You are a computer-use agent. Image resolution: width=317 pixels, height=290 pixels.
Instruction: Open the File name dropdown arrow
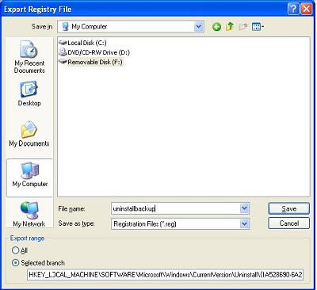pos(244,208)
